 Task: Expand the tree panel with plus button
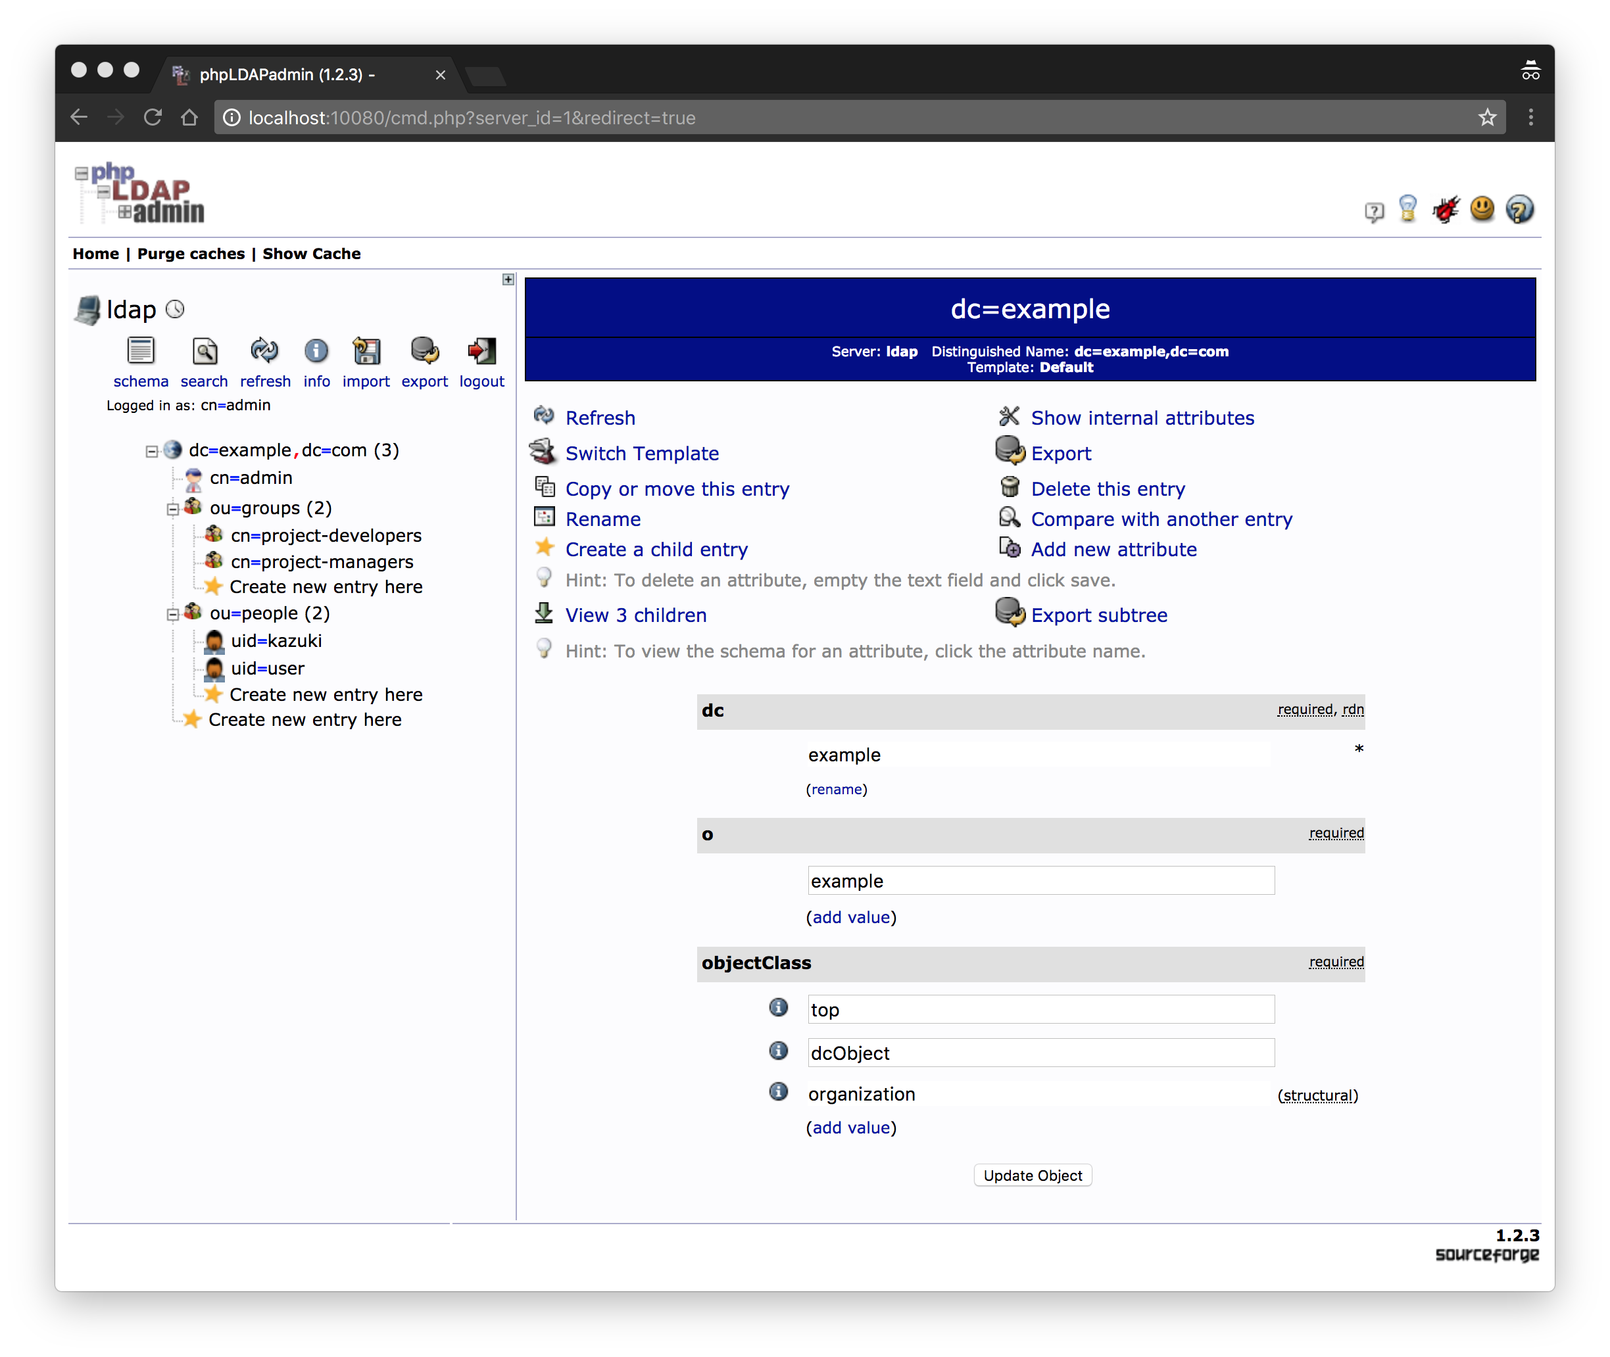(508, 280)
